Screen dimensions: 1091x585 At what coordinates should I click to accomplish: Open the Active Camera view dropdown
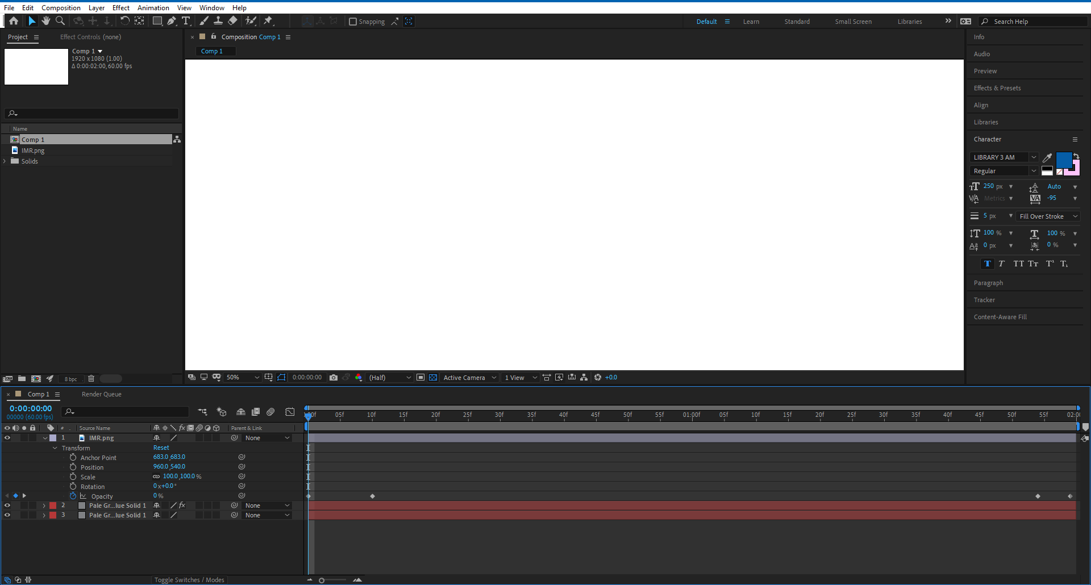pos(469,377)
